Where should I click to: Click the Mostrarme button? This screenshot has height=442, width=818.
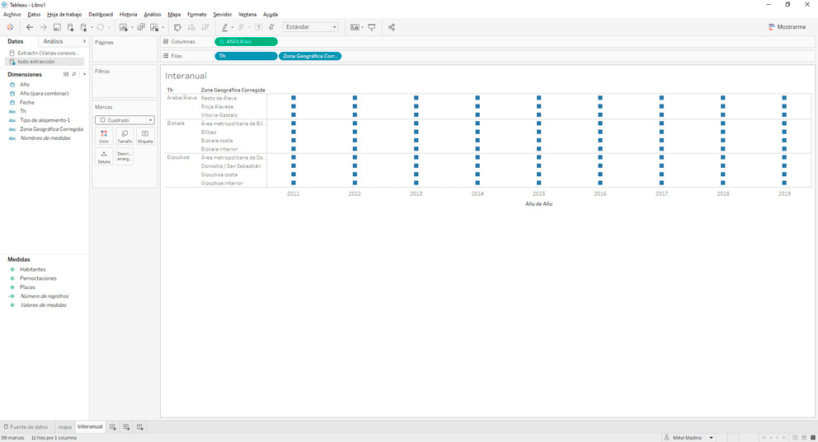click(787, 27)
